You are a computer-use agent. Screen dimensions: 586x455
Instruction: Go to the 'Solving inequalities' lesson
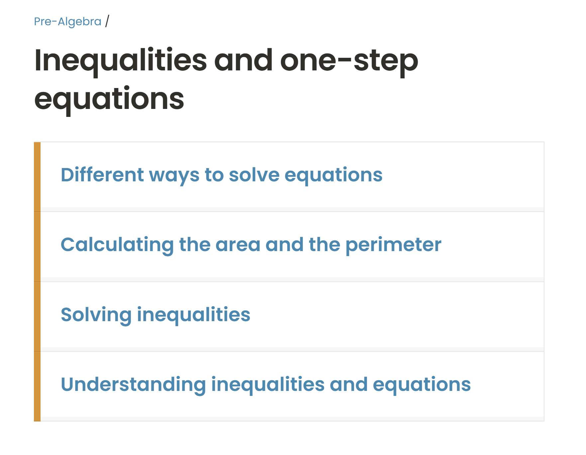pyautogui.click(x=155, y=315)
